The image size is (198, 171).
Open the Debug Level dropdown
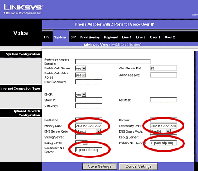click(81, 143)
